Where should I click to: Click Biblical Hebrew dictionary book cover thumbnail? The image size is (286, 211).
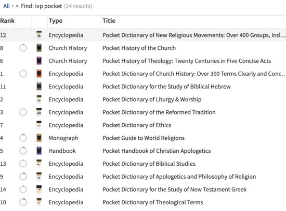[x=39, y=86]
